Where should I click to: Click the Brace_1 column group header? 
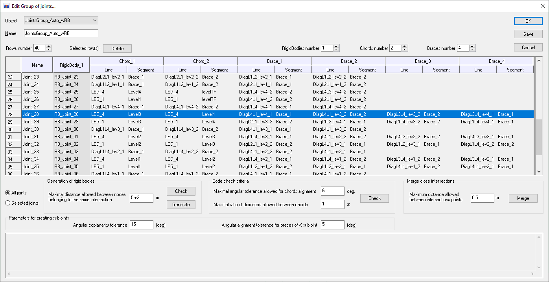[274, 61]
